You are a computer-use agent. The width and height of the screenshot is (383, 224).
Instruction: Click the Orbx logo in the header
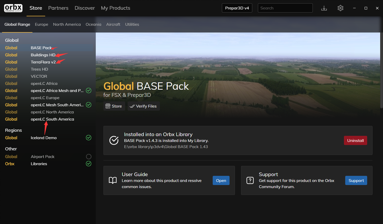(13, 8)
